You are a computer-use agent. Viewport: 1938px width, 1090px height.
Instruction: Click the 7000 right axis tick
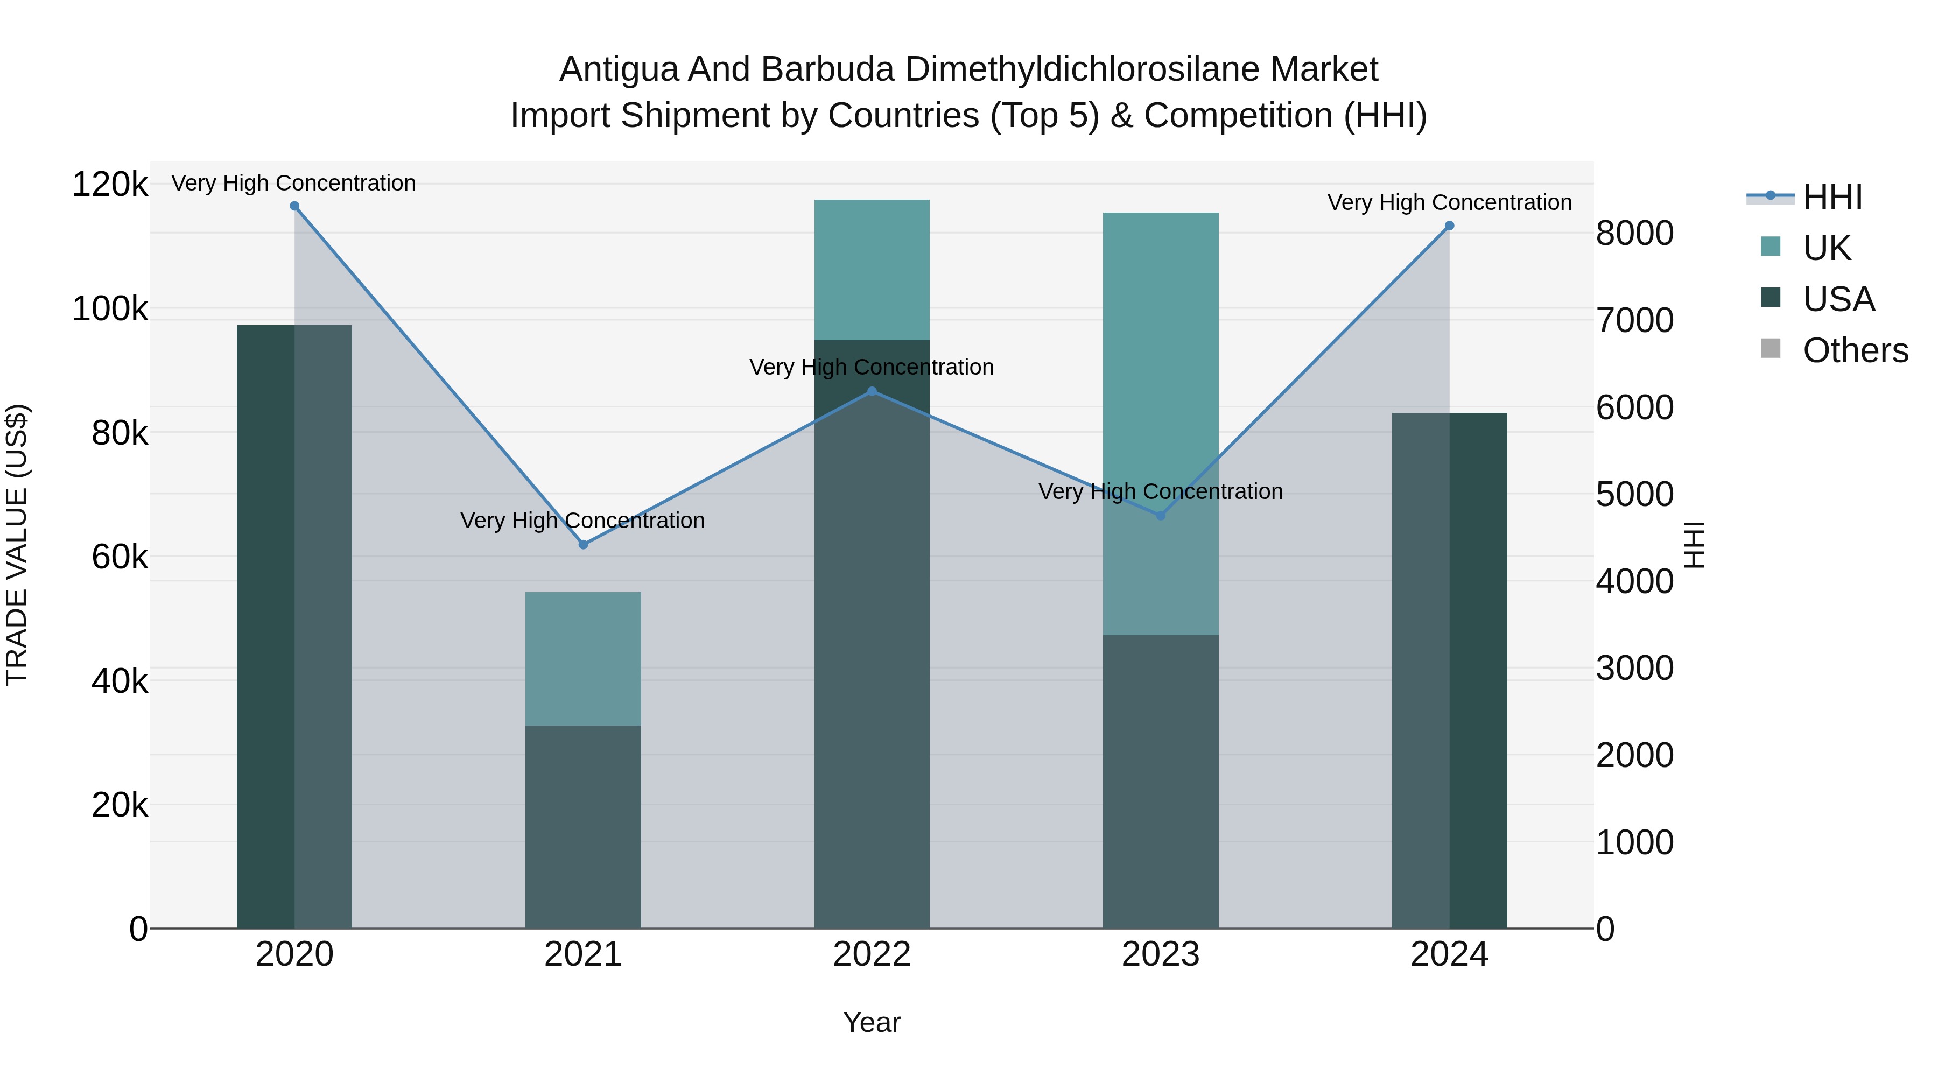click(x=1635, y=320)
